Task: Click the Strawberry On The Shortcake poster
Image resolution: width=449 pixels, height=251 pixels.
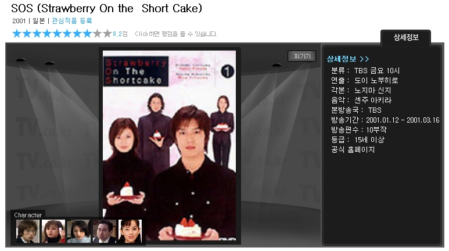Action: pos(170,146)
